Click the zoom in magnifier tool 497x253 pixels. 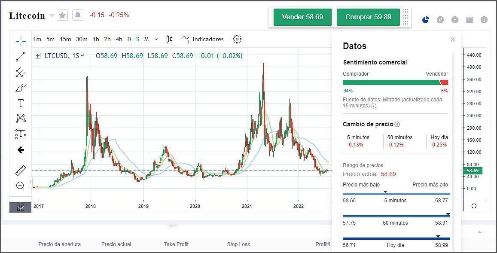[20, 186]
